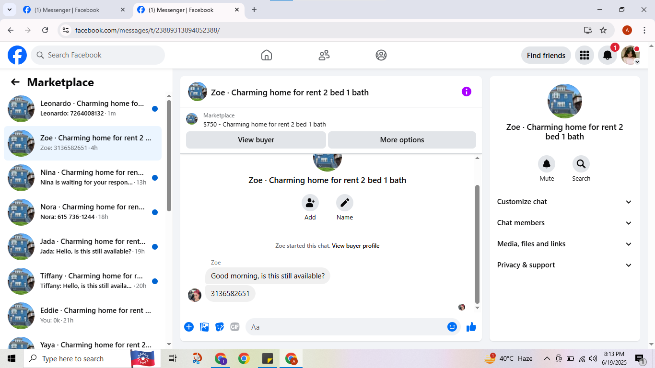
Task: Choose a GIF with the GIF icon
Action: point(235,327)
